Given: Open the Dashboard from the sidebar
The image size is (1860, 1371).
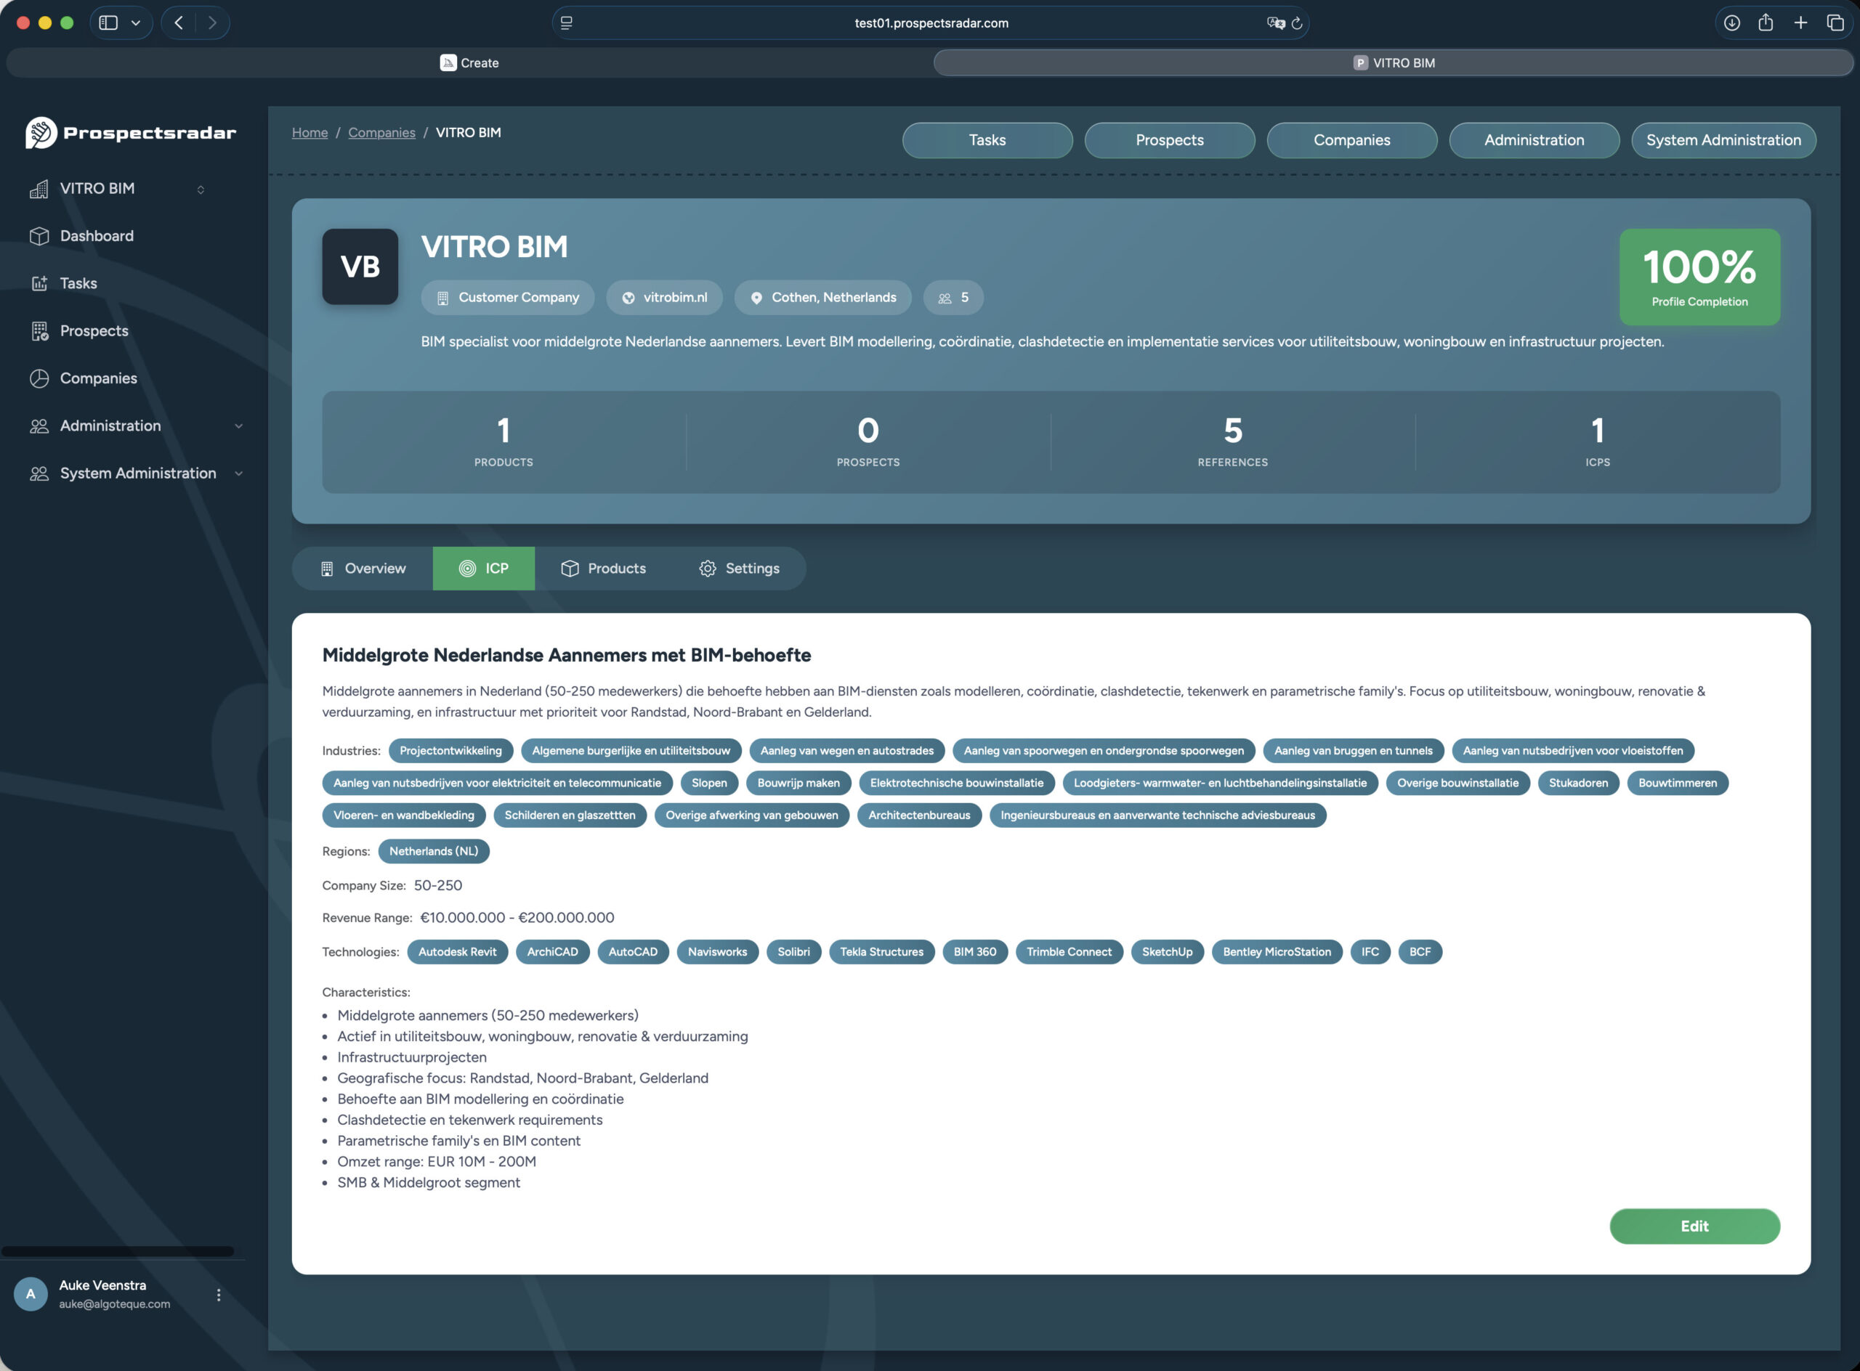Looking at the screenshot, I should click(x=97, y=236).
